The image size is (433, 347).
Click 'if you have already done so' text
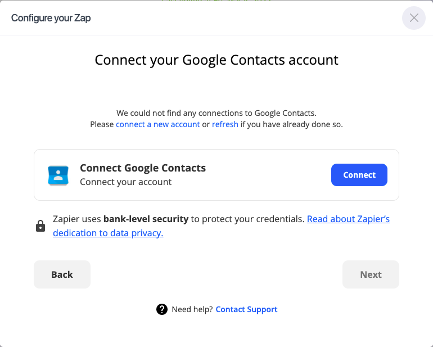click(x=291, y=124)
